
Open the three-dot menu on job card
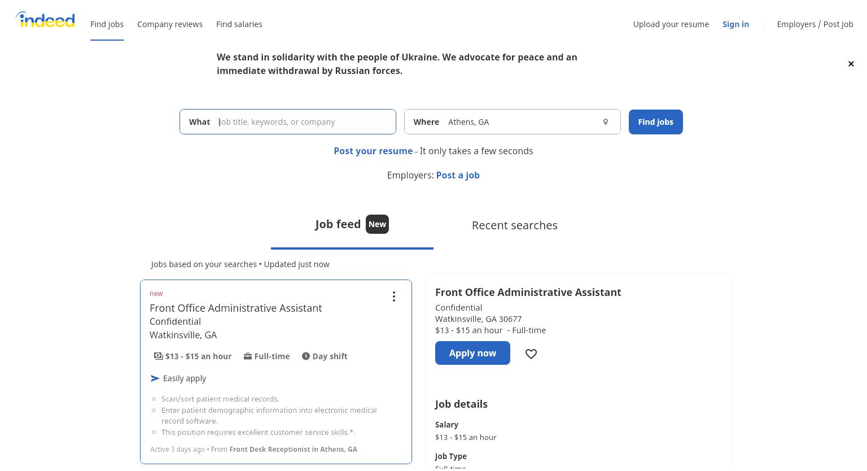pyautogui.click(x=394, y=296)
